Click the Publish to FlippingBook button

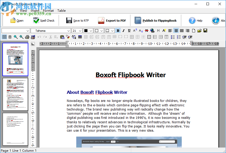[x=156, y=20]
